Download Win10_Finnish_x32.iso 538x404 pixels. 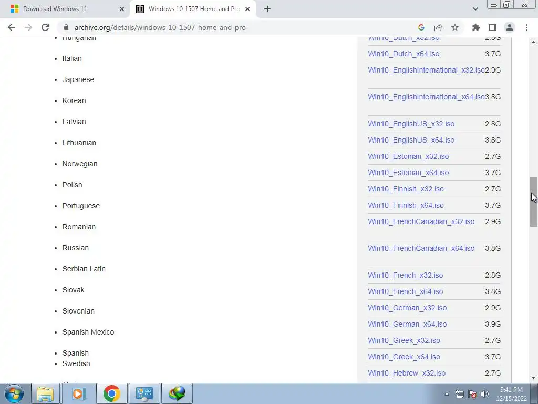tap(406, 189)
